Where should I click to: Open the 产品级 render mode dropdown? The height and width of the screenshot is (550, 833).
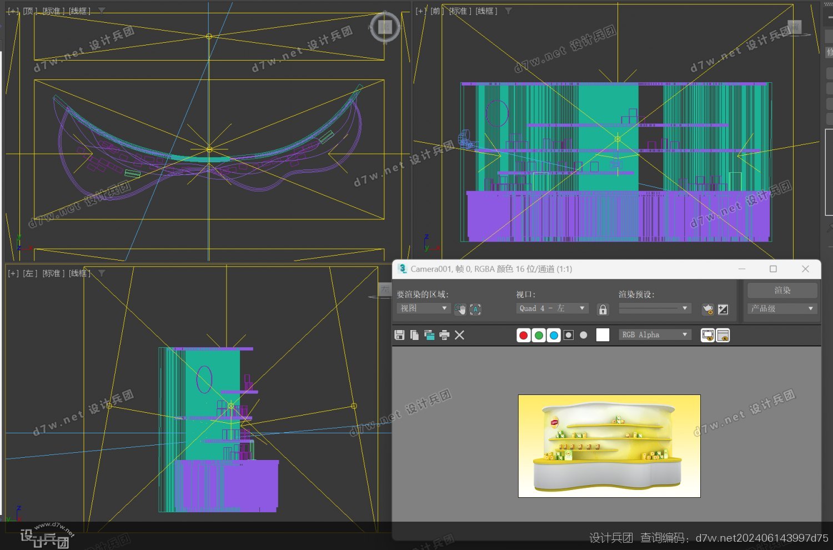pyautogui.click(x=782, y=308)
